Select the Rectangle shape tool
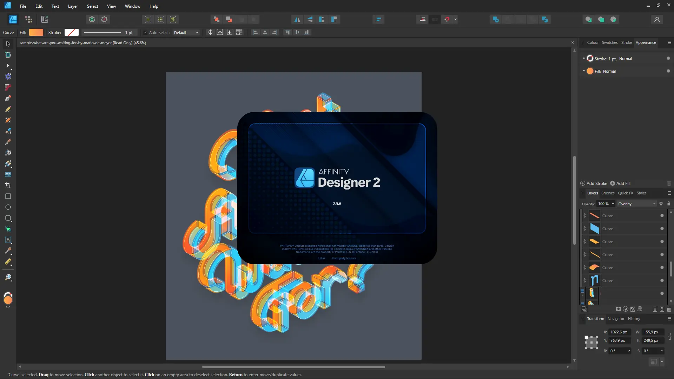Screen dimensions: 674x379 8,196
